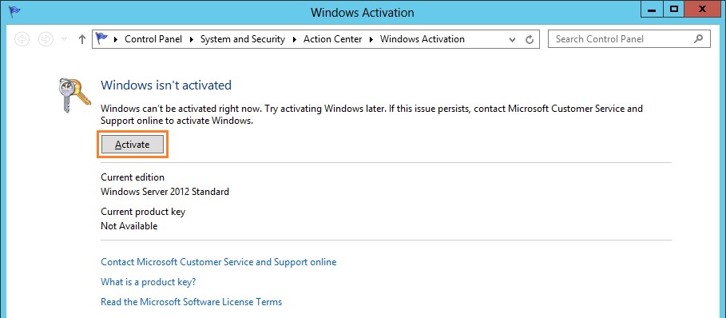Open address bar history dropdown
726x318 pixels.
coord(513,40)
